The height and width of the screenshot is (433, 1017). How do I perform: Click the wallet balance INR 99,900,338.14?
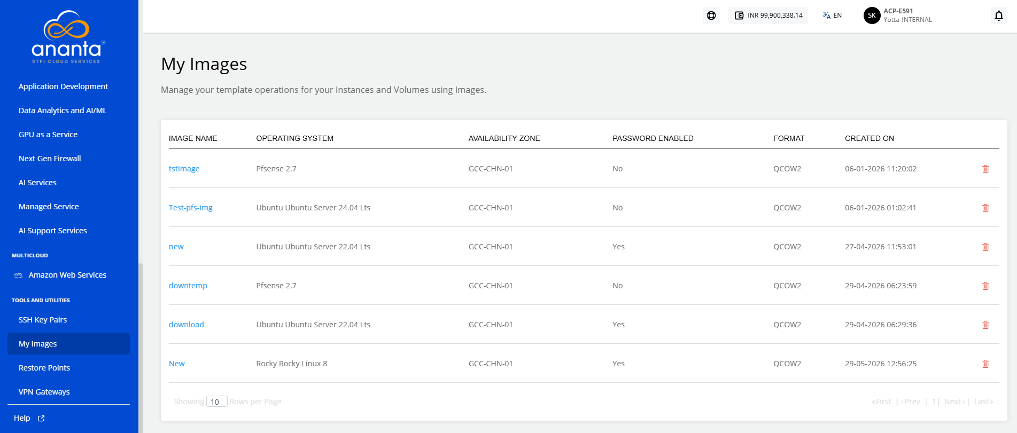pos(768,15)
